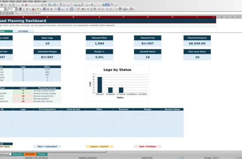Viewport: 242px width, 159px height.
Task: Click the Insert Hyperlink icon
Action: [x=92, y=5]
